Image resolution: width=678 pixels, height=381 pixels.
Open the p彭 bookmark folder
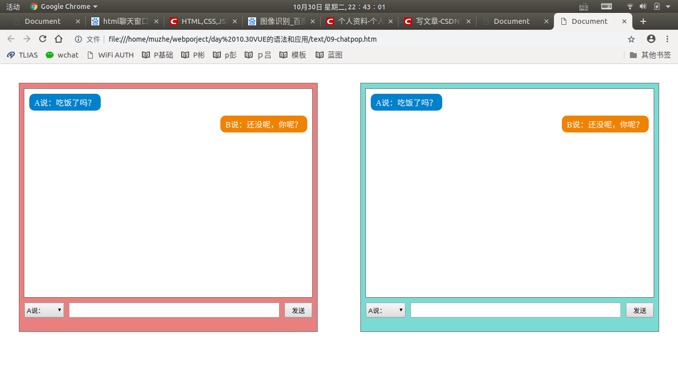[x=224, y=55]
